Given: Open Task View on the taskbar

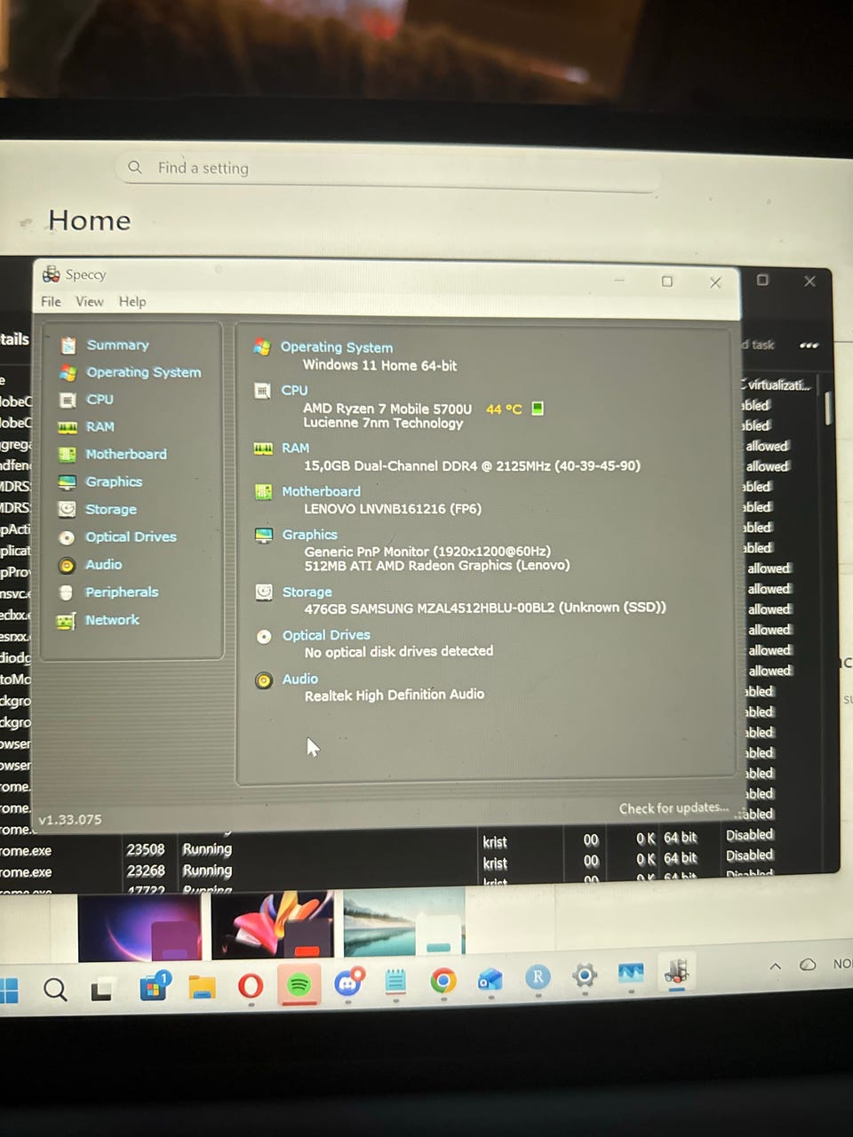Looking at the screenshot, I should (x=101, y=989).
